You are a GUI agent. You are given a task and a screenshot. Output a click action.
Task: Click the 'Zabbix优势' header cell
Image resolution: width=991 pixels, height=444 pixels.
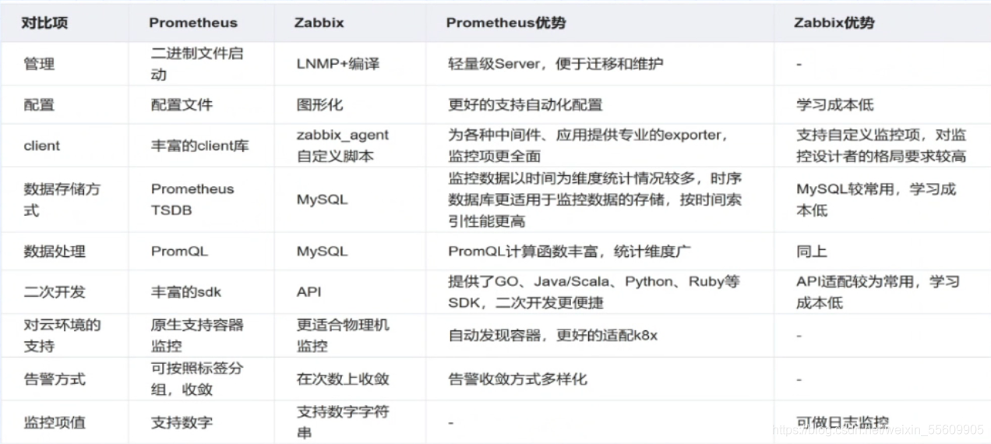pyautogui.click(x=834, y=23)
